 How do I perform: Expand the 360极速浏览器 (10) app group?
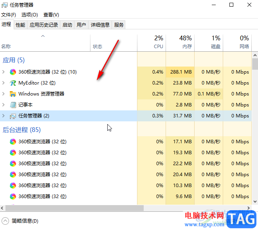[x=4, y=72]
